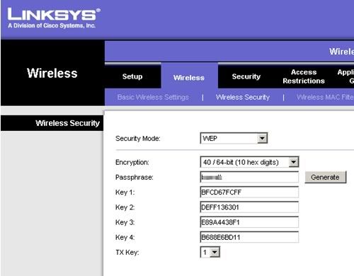Open Wireless Security subtab
354x276 pixels.
tap(243, 97)
